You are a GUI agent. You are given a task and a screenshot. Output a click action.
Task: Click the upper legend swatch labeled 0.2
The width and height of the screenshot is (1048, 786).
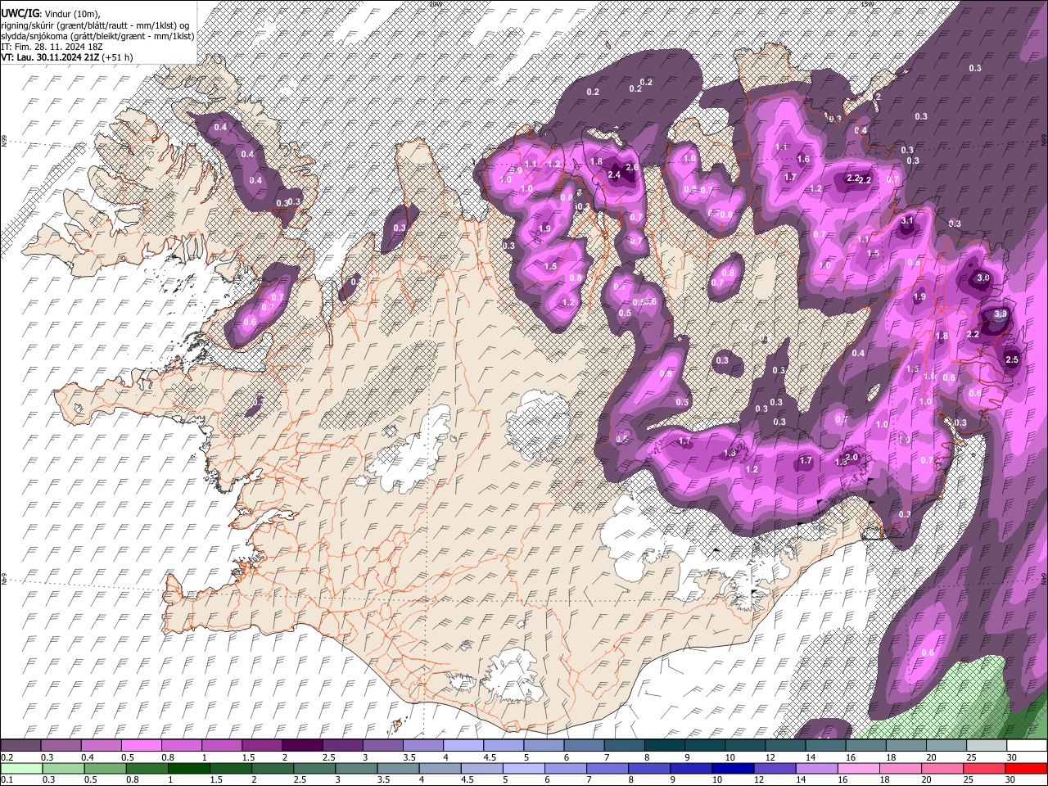20,746
